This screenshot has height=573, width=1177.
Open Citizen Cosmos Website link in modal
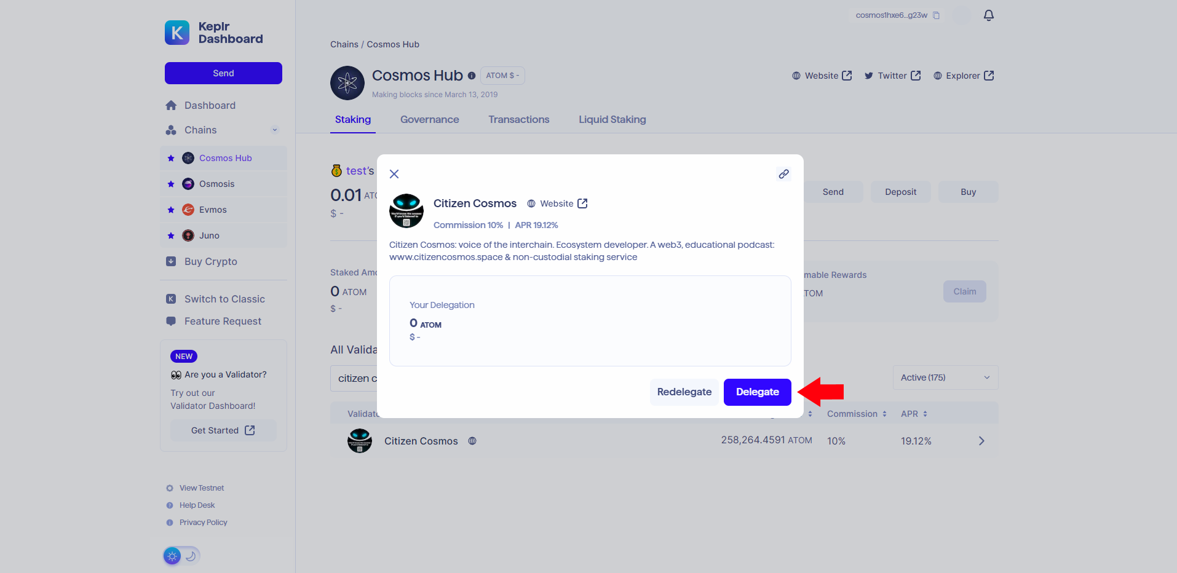[558, 204]
